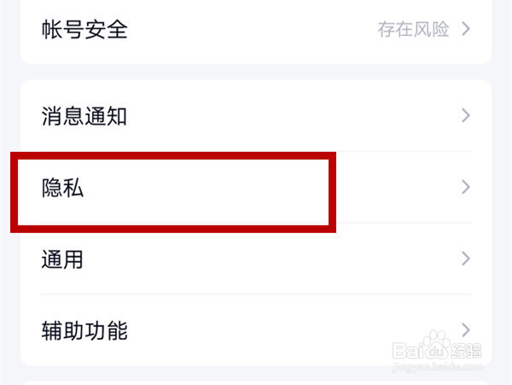Viewport: 512px width, 385px height.
Task: Click the 经验 text in the watermark
Action: coord(466,351)
